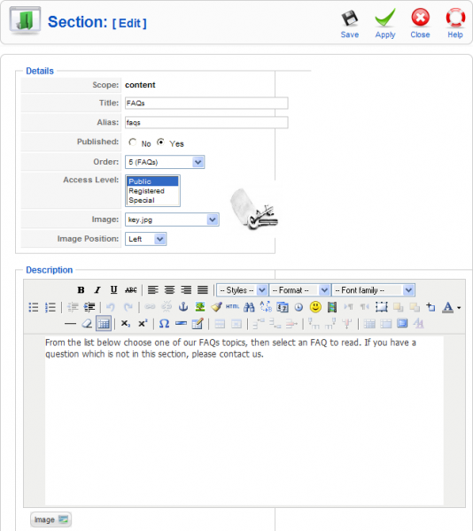Click the text color A swatch
Viewport: 473px width, 531px height.
[x=447, y=307]
